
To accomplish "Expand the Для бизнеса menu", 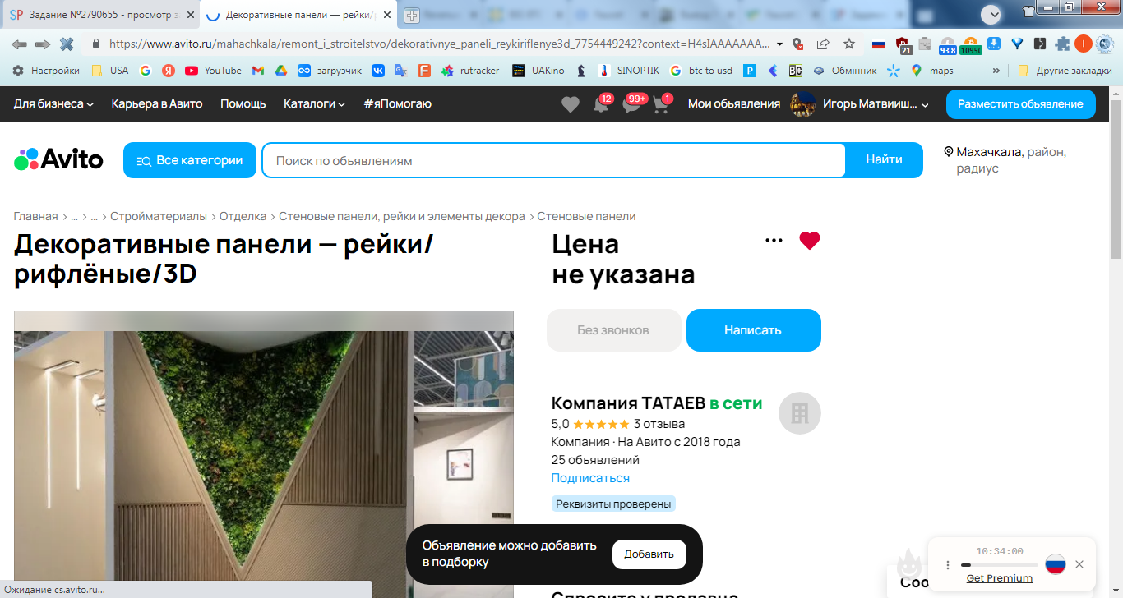I will click(x=53, y=104).
